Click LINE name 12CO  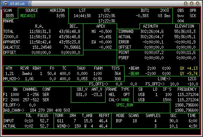192,79
